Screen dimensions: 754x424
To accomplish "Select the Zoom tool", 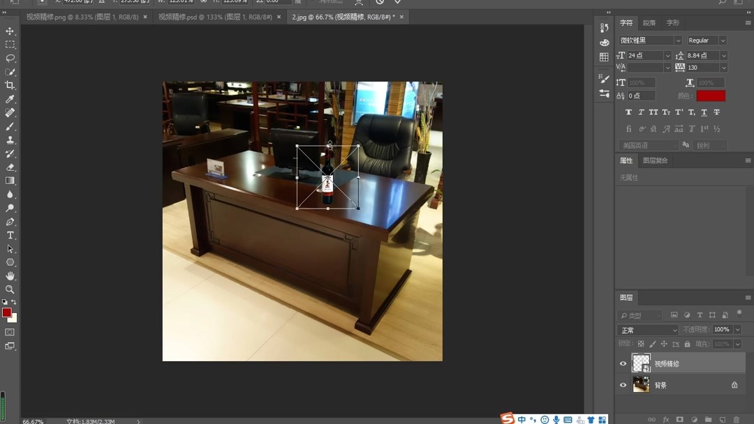I will pyautogui.click(x=10, y=289).
